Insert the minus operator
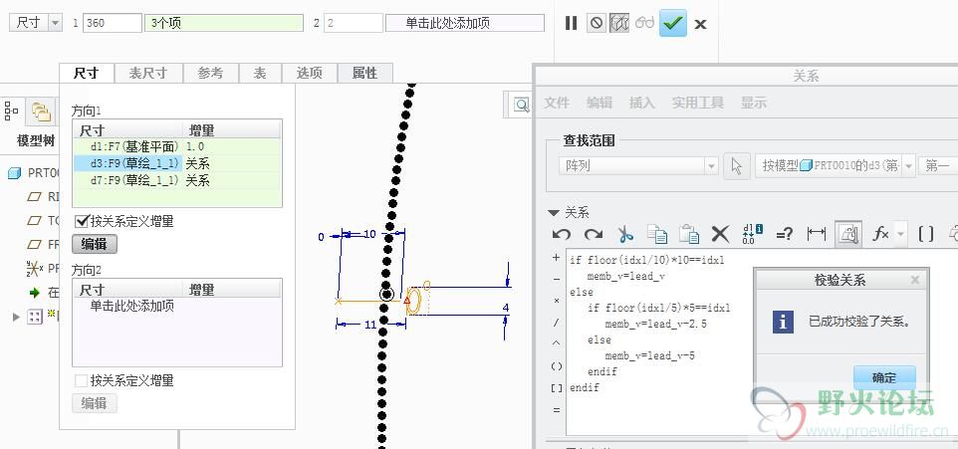958x449 pixels. (x=556, y=279)
